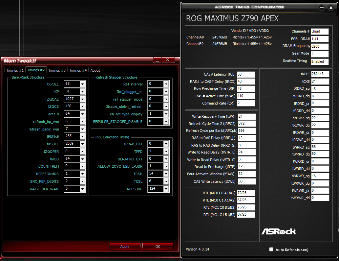Click the Command Rate (CR) field
This screenshot has height=261, width=339.
point(246,103)
